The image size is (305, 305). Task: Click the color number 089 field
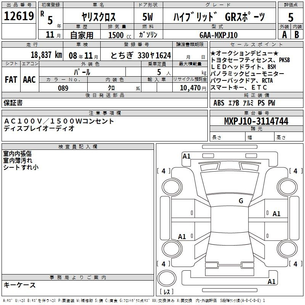pyautogui.click(x=63, y=88)
